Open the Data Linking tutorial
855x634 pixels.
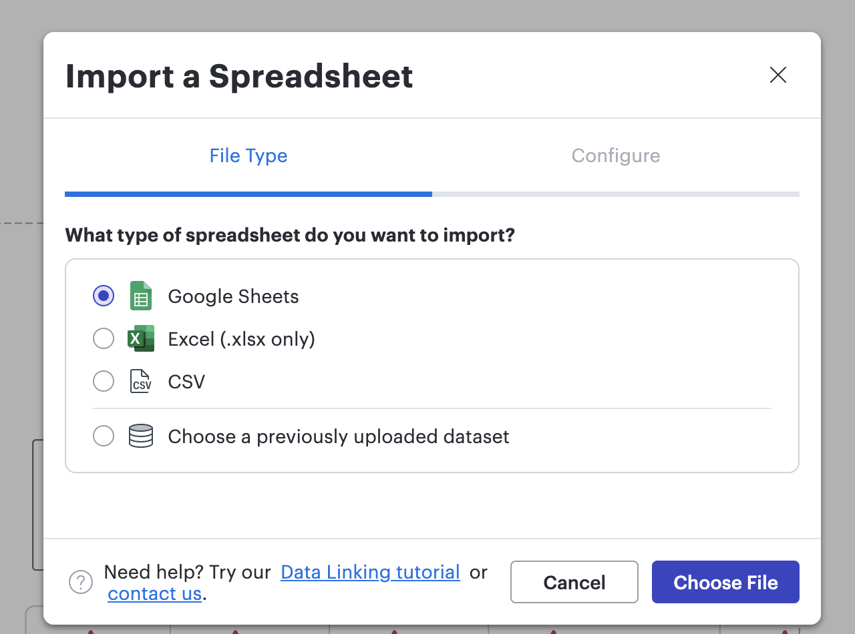370,572
